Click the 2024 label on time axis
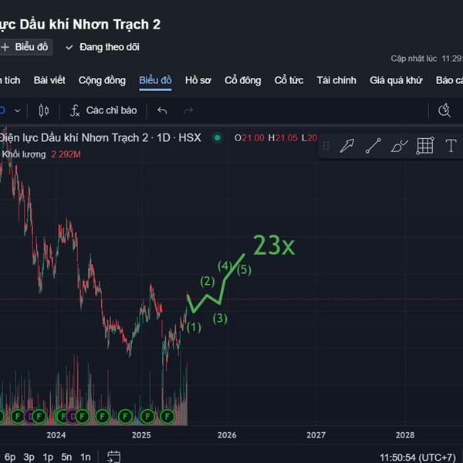The image size is (463, 463). tap(56, 435)
